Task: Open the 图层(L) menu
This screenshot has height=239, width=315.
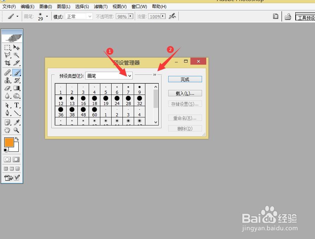Action: coord(63,6)
